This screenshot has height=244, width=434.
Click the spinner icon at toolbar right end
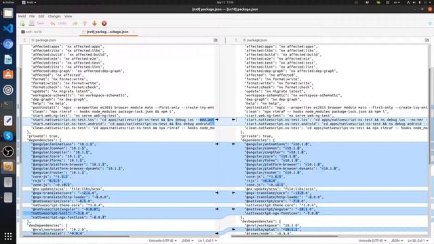[x=430, y=24]
